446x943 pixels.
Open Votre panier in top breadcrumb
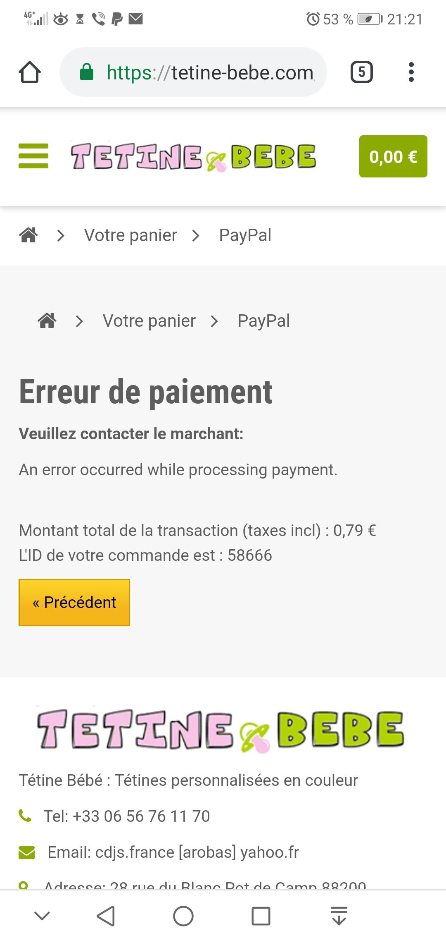(130, 235)
